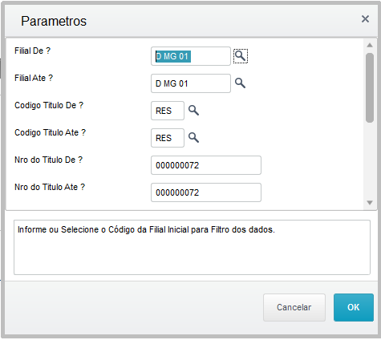Close the Parametros dialog with X
Viewport: 381px width, 340px height.
(365, 19)
